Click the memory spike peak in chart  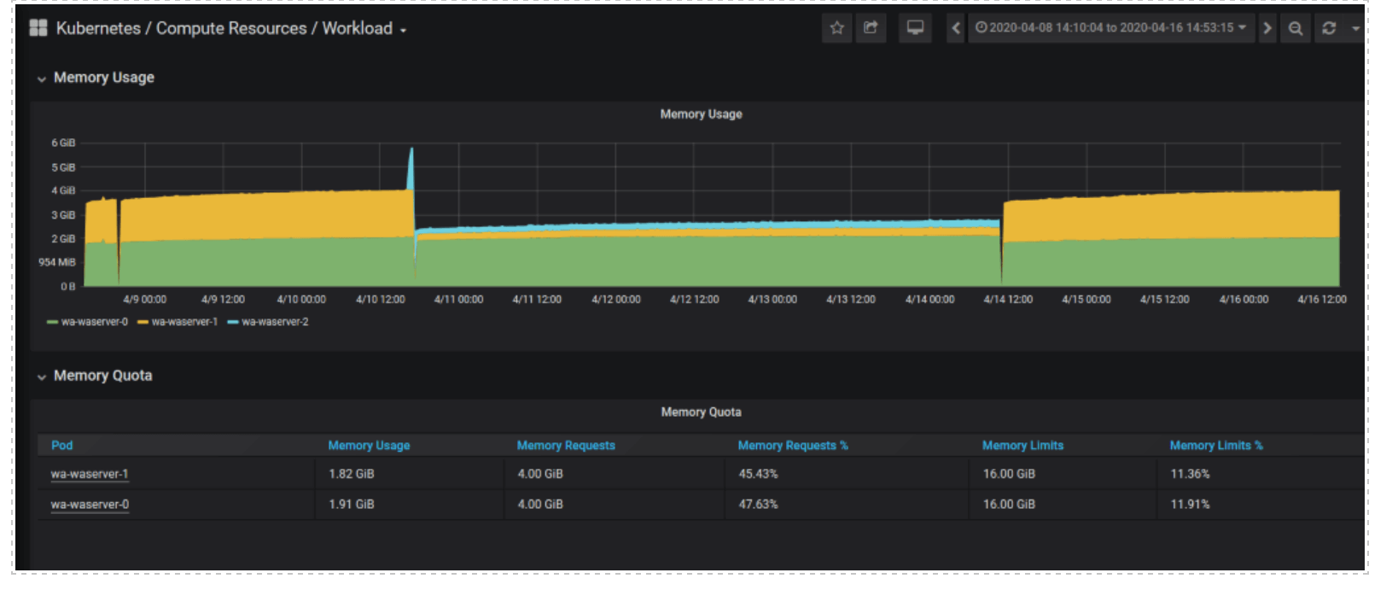click(411, 151)
